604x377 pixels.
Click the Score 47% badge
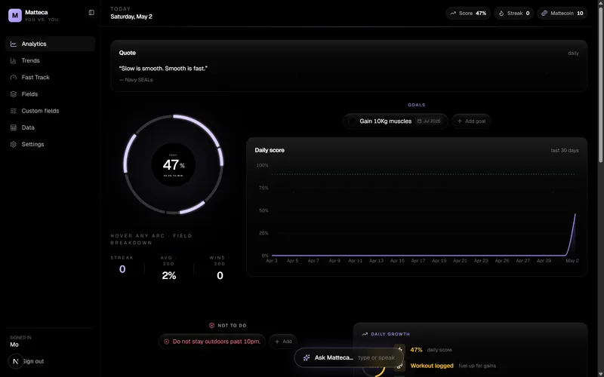[x=468, y=13]
